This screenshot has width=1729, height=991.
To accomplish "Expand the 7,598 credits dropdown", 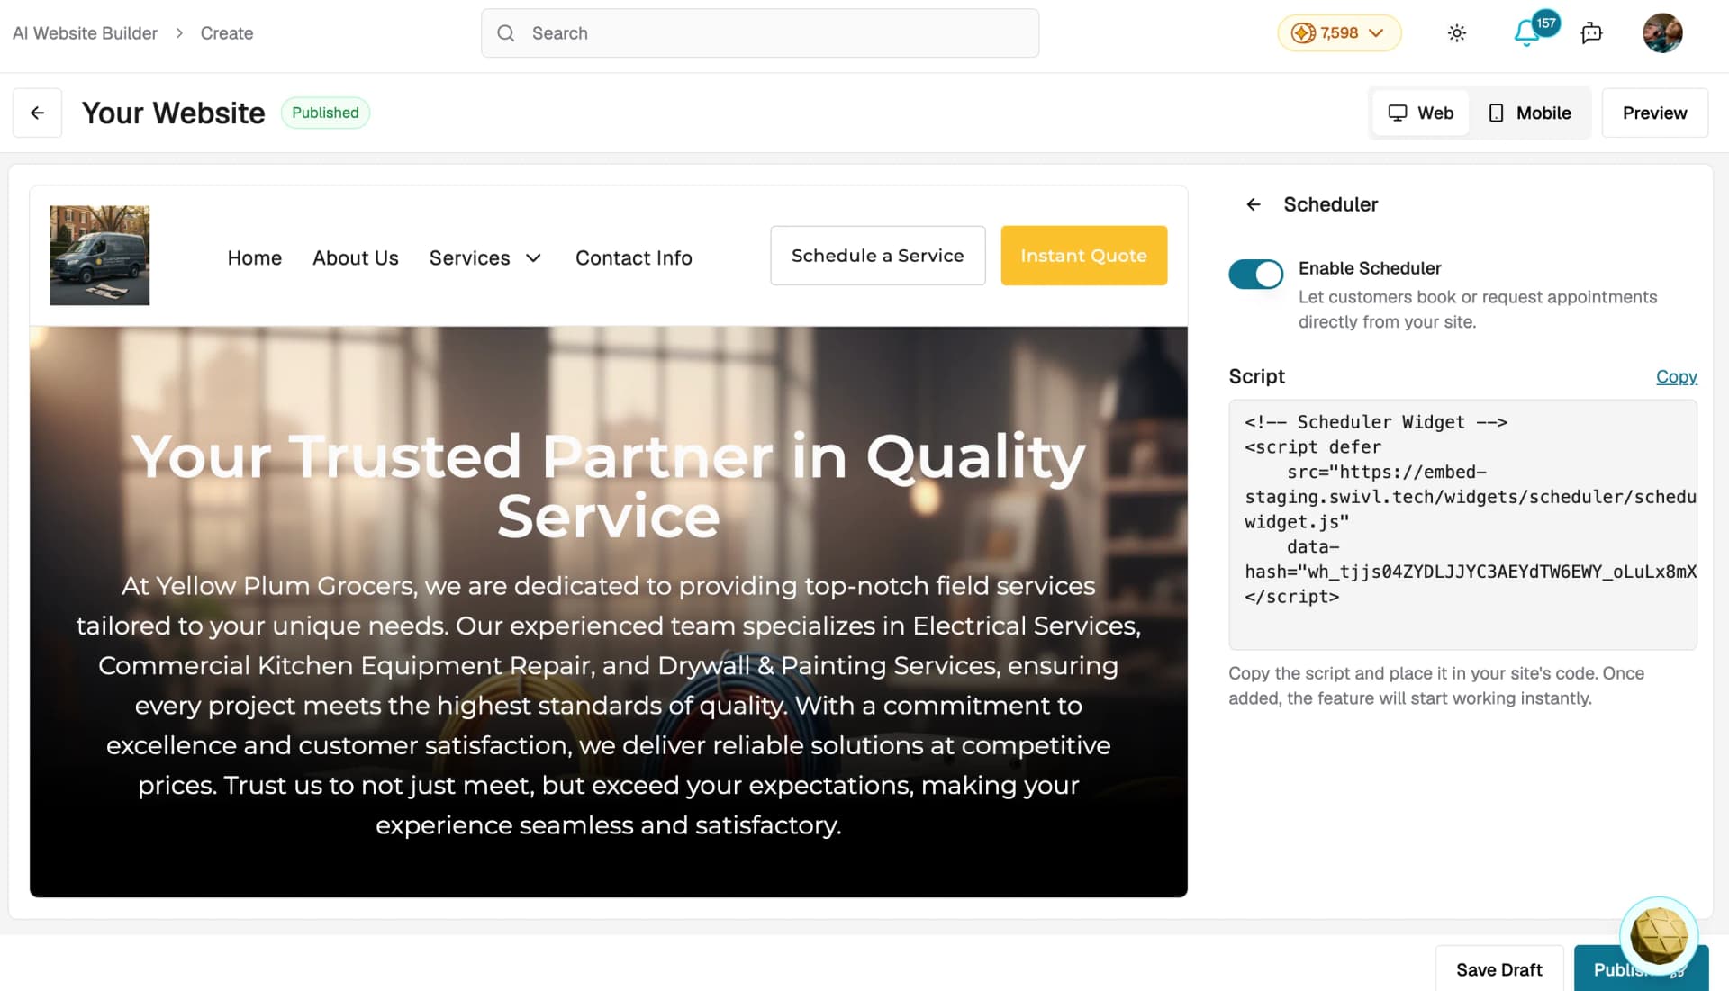I will tap(1376, 33).
